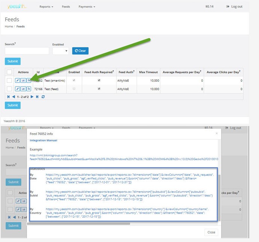The image size is (259, 242).
Task: Open statistics chart icon for Test (smartlink)
Action: 23,80
